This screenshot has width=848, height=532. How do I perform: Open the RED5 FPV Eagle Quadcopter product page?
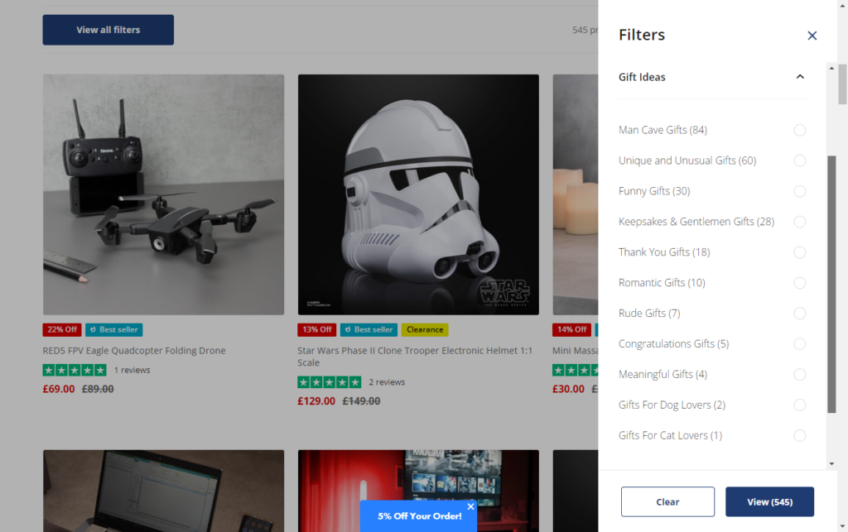click(133, 350)
